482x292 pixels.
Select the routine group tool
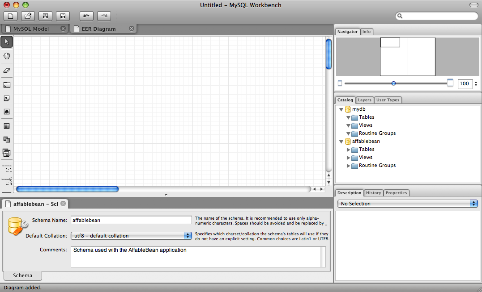click(x=7, y=153)
